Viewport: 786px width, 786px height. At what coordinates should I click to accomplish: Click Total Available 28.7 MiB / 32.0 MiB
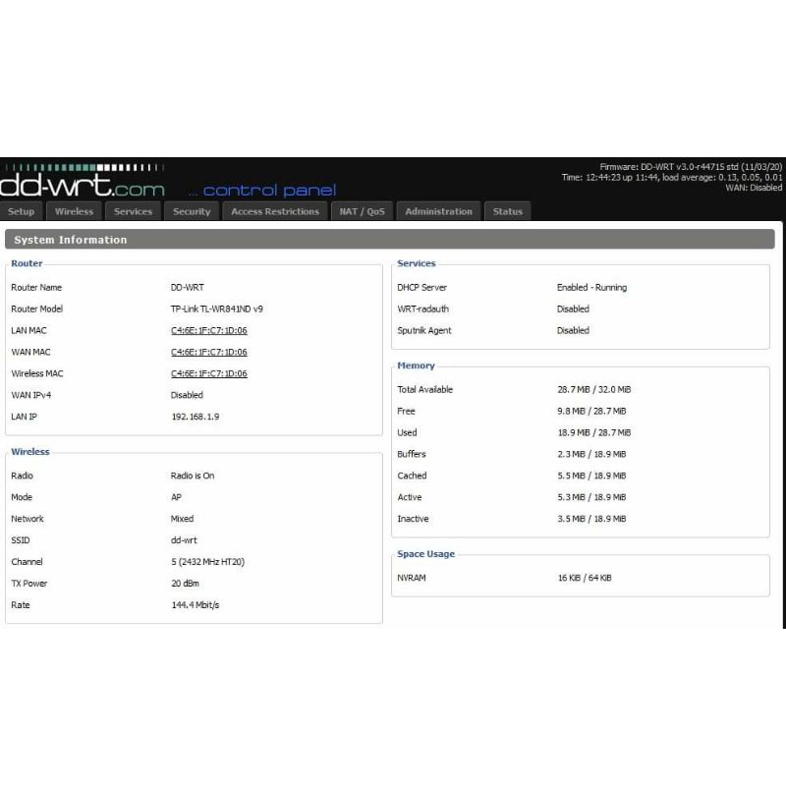(594, 389)
